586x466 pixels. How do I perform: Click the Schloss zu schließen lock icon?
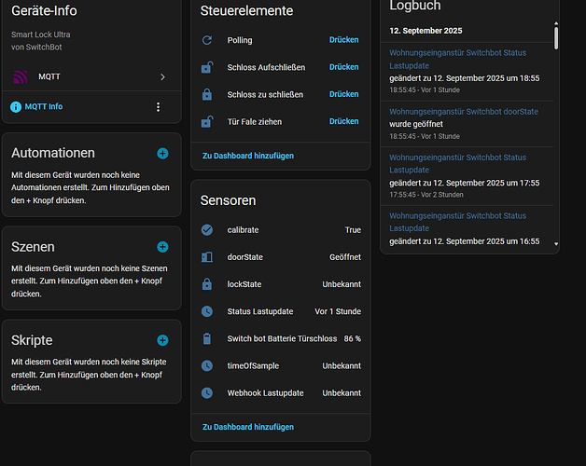207,94
